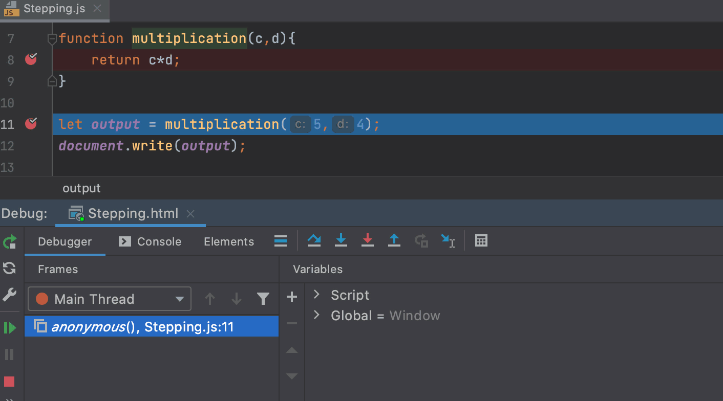The image size is (723, 401).
Task: Select the Force Step Into icon
Action: pyautogui.click(x=368, y=241)
